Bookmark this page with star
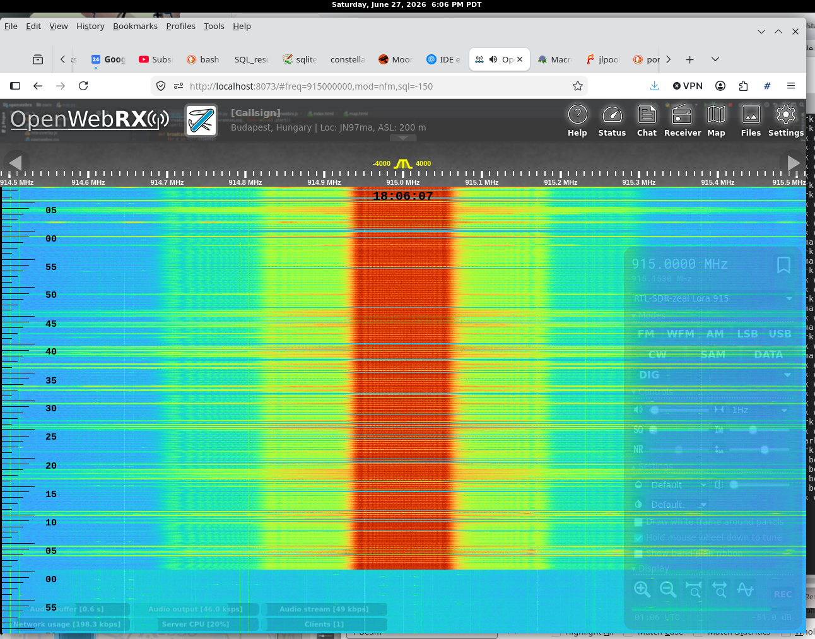 577,86
